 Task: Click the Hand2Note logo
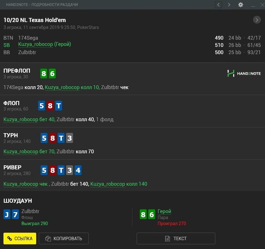244,73
